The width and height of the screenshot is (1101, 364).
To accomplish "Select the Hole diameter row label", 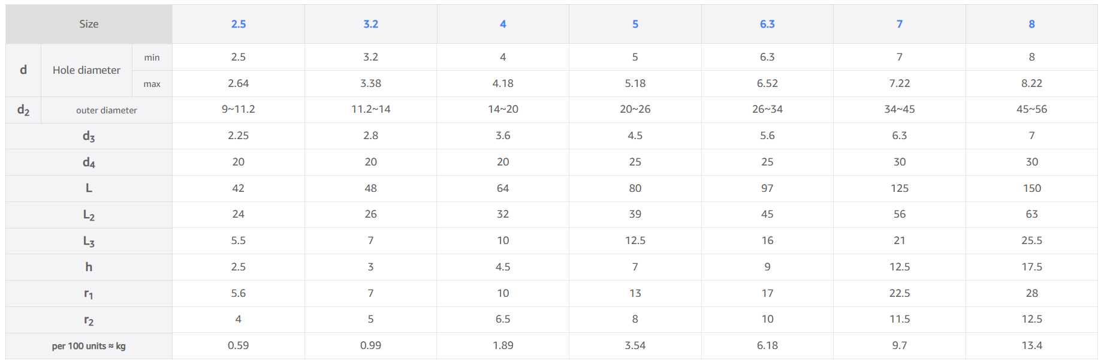I will click(x=86, y=70).
